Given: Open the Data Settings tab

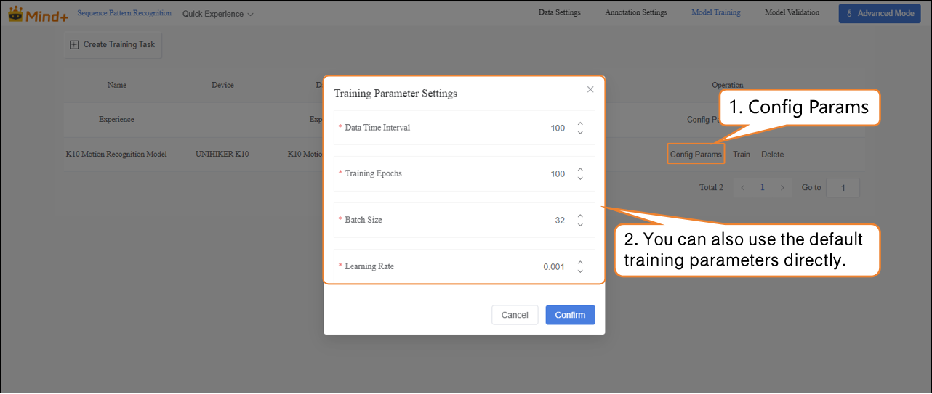Looking at the screenshot, I should coord(560,12).
